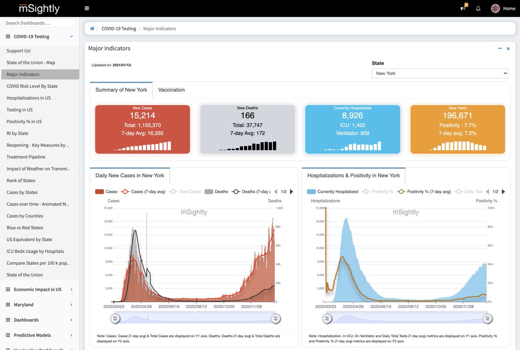
Task: Open the State dropdown showing New York
Action: coord(440,74)
